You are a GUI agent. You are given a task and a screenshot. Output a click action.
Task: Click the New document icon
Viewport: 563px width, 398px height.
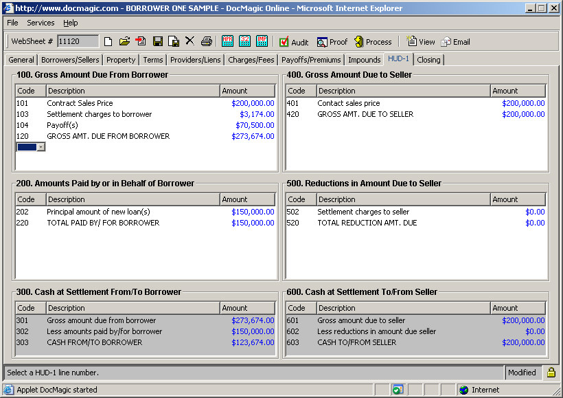[108, 42]
